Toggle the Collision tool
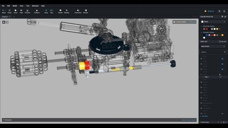 (x=37, y=11)
